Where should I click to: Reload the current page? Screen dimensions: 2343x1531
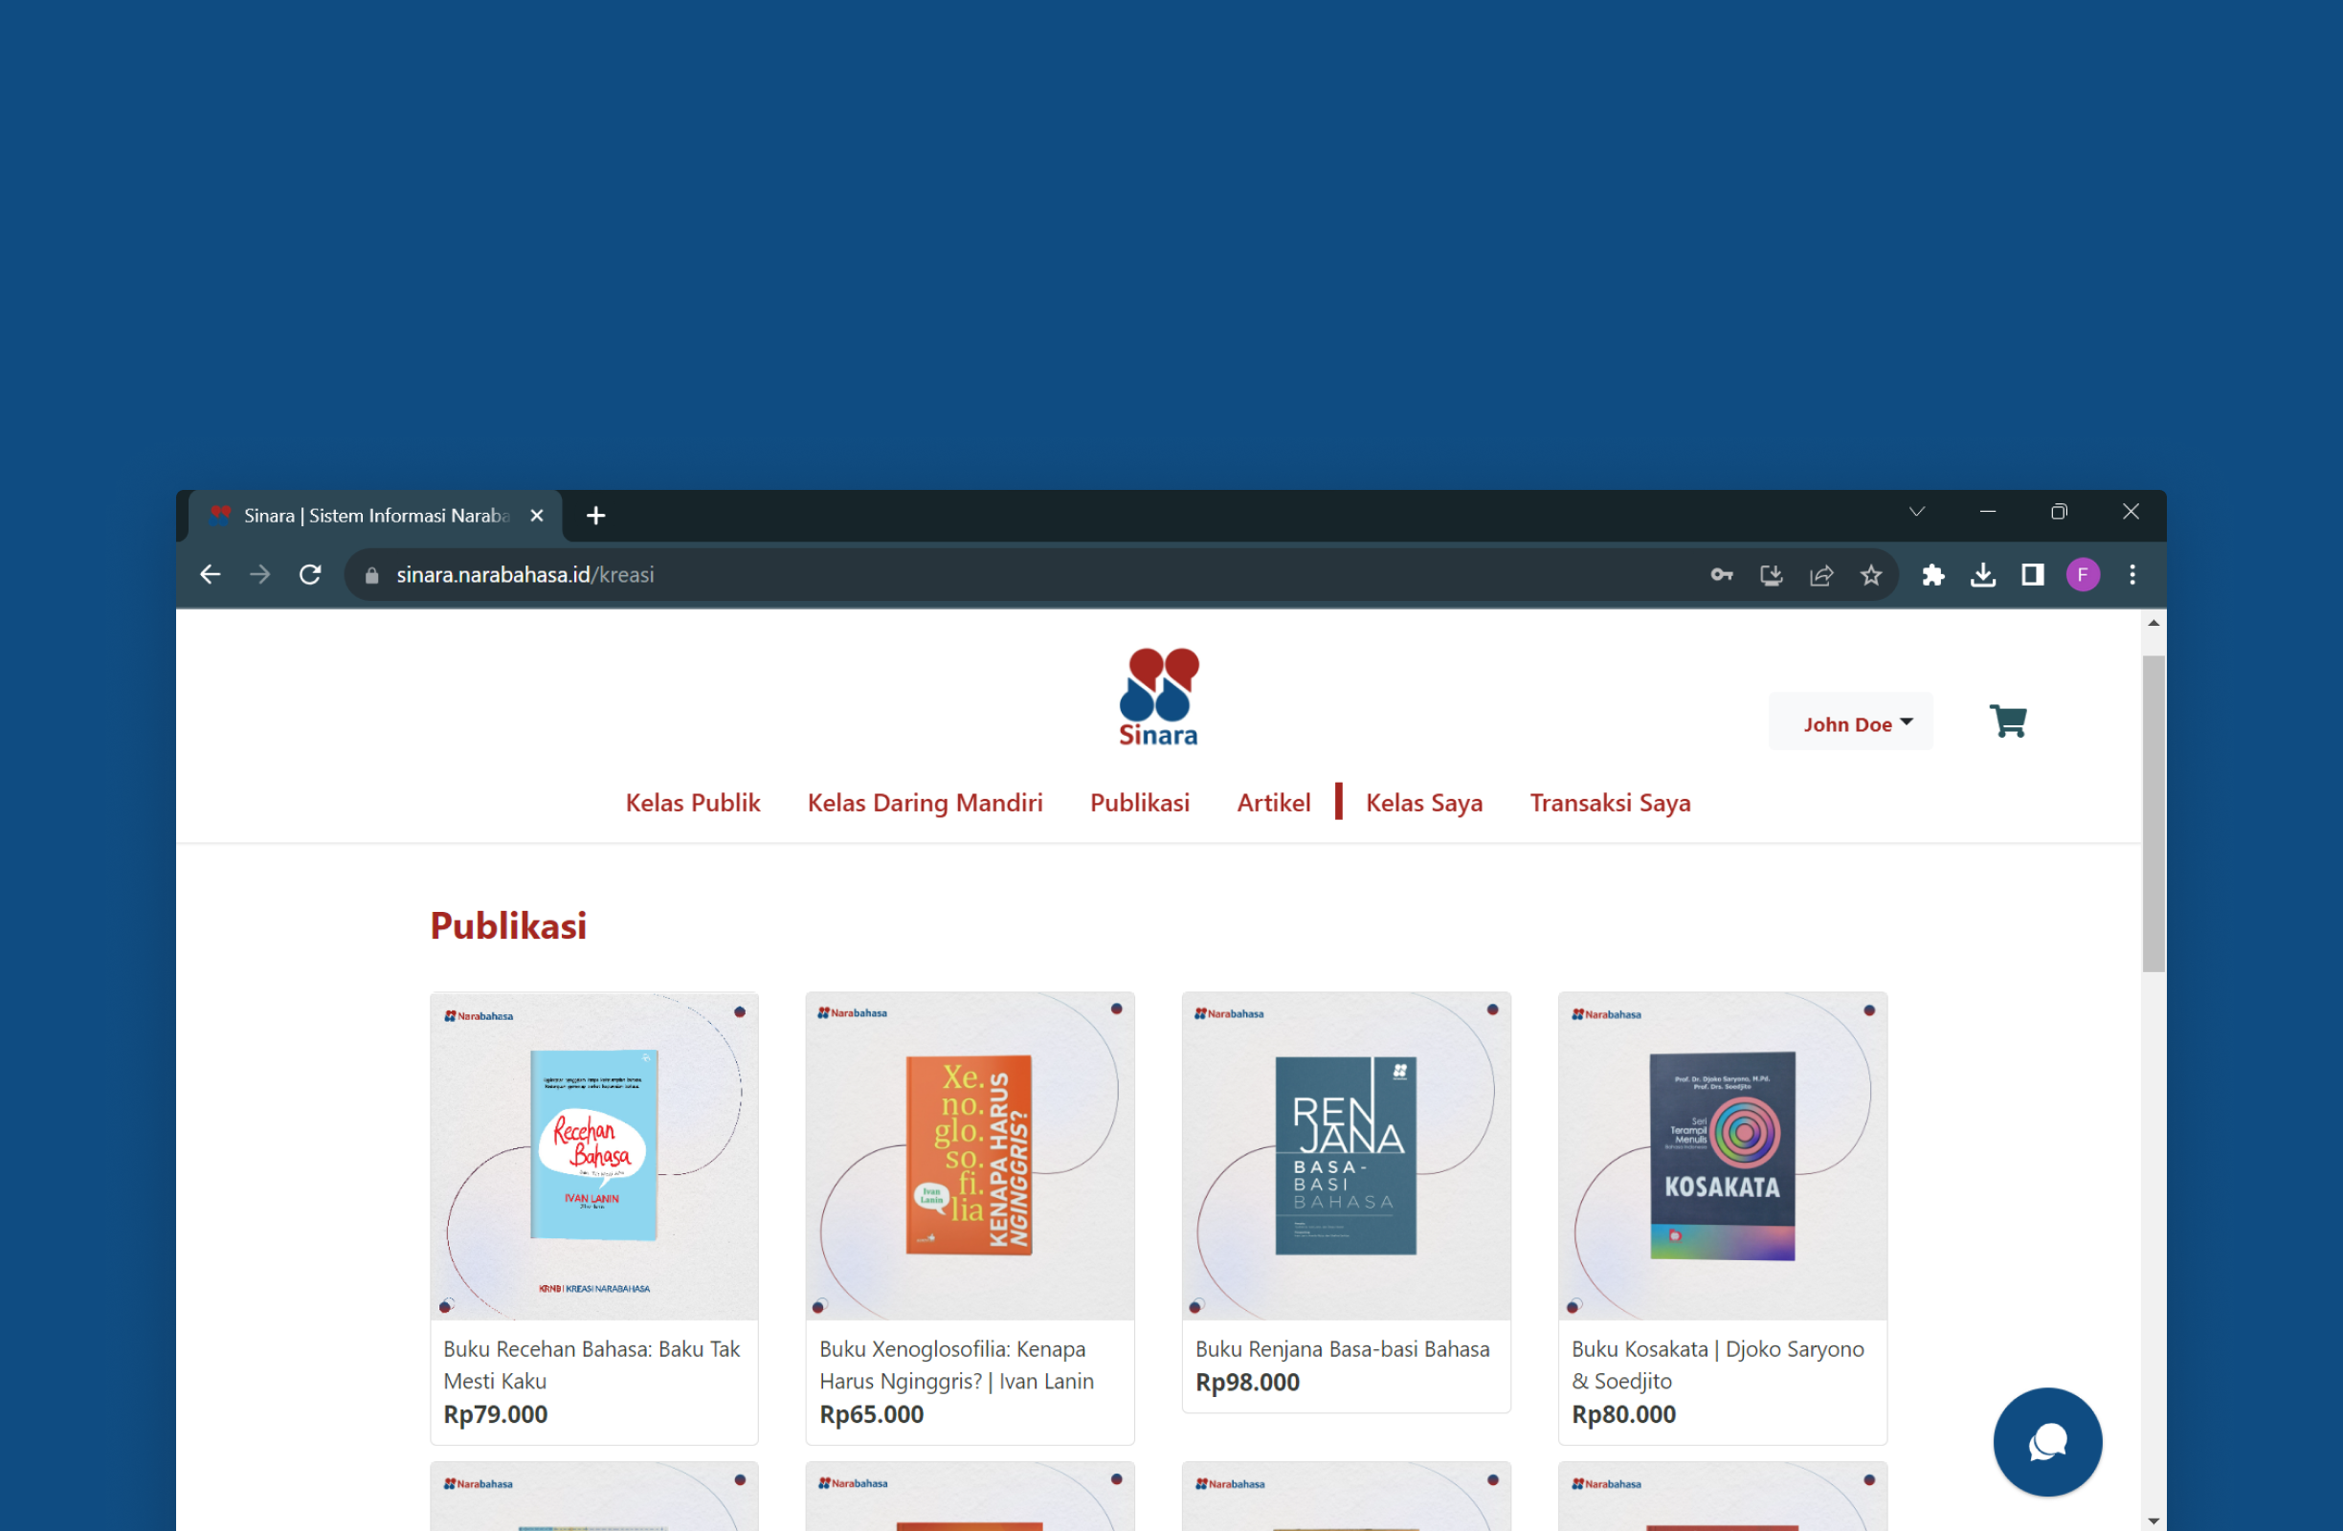pyautogui.click(x=310, y=575)
